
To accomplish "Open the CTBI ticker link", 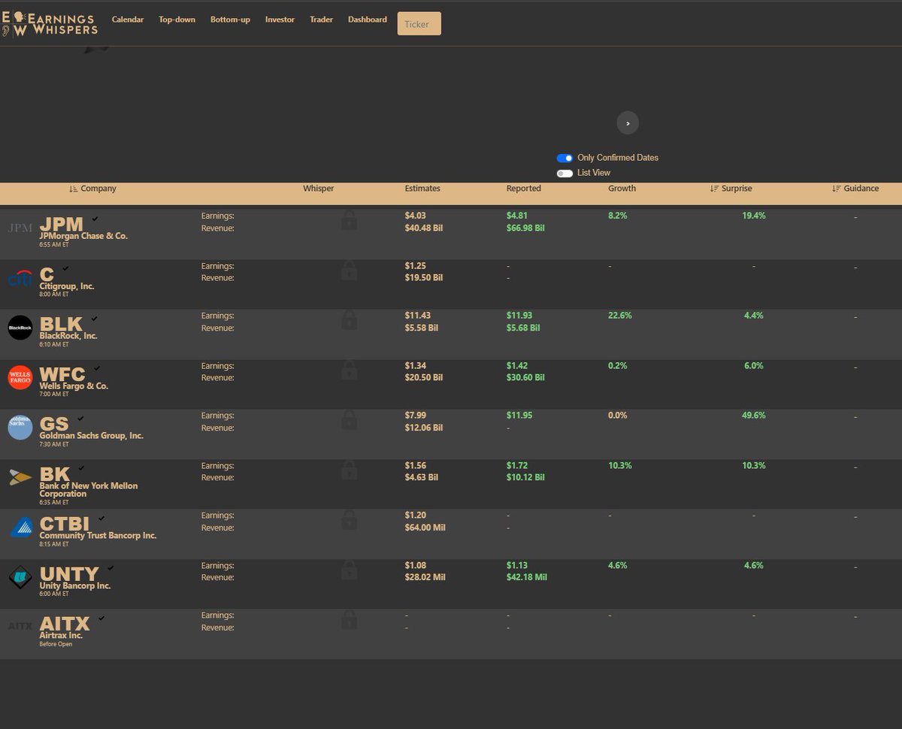I will (65, 524).
